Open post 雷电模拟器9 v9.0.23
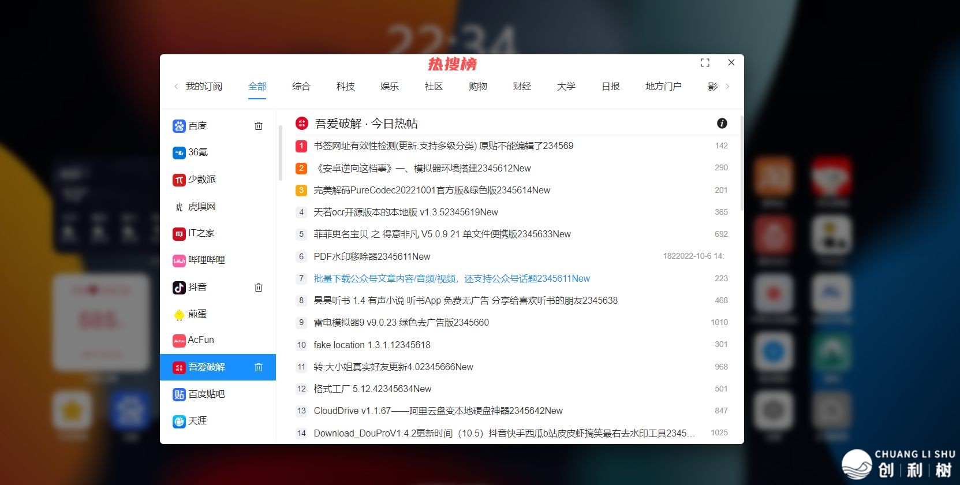The image size is (960, 485). (x=401, y=323)
